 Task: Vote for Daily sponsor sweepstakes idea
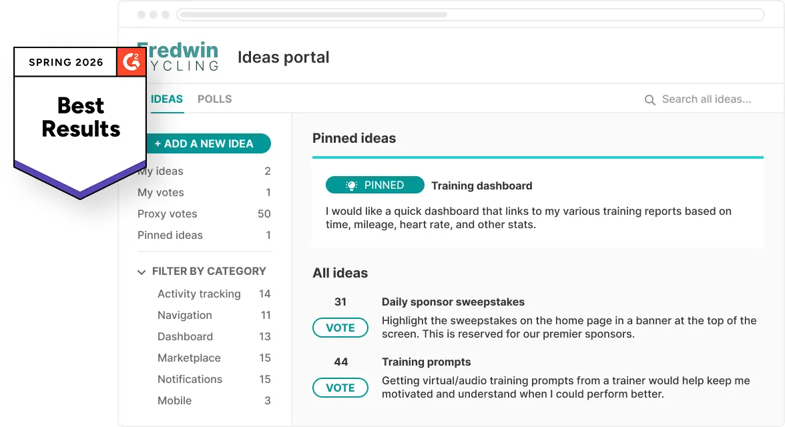340,328
